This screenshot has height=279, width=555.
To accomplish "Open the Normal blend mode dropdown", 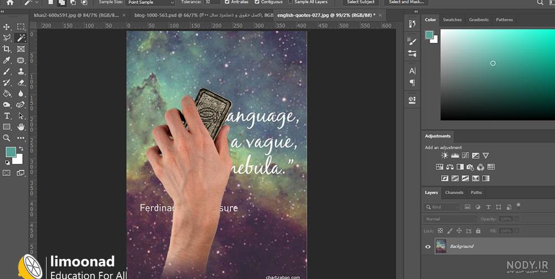I will click(450, 219).
